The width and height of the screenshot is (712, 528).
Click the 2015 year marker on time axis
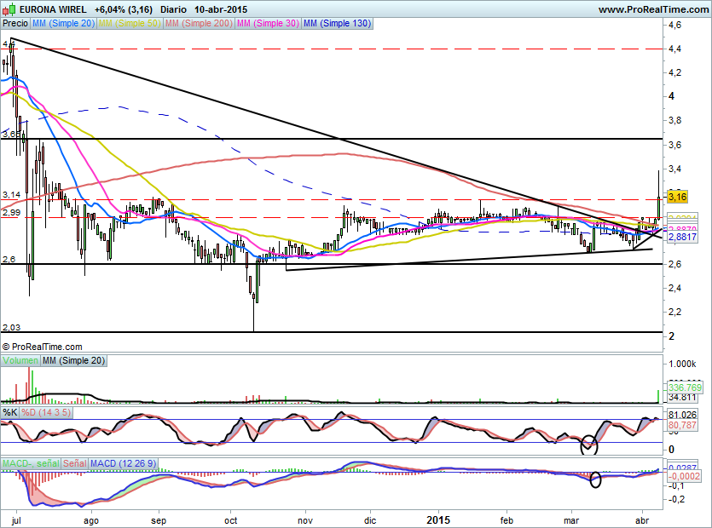pyautogui.click(x=438, y=519)
